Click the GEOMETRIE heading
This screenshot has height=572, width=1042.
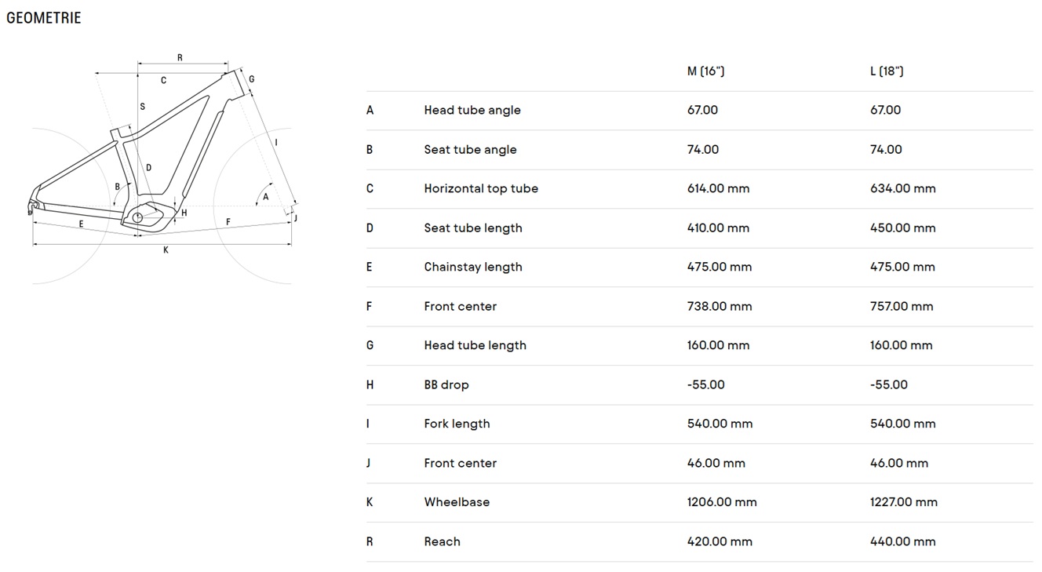[44, 18]
